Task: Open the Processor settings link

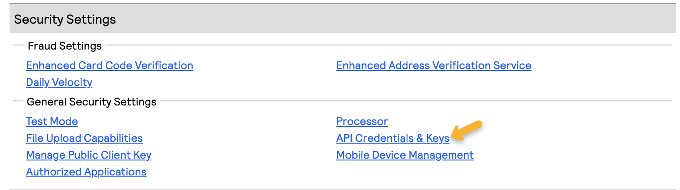Action: [362, 121]
